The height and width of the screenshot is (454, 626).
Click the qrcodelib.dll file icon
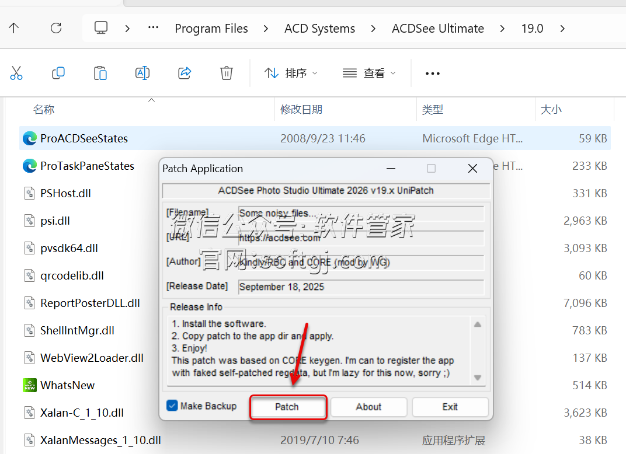point(30,275)
